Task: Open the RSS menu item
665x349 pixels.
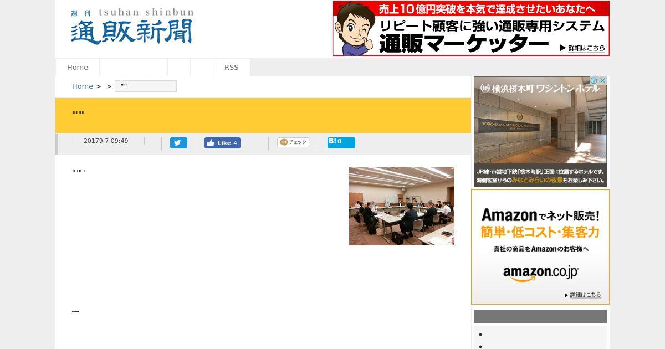Action: tap(232, 67)
